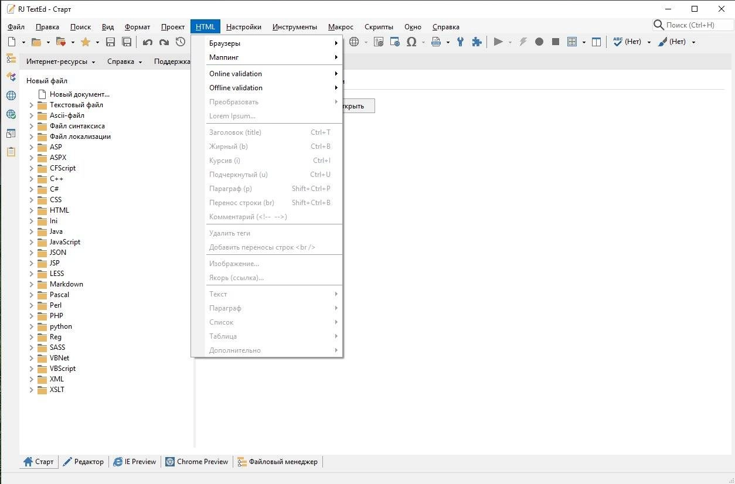Switch to the Chrome Preview tab
This screenshot has width=735, height=484.
pos(197,462)
